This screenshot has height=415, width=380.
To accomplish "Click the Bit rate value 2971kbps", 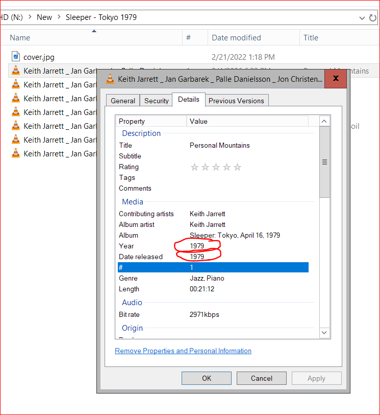I will (204, 314).
